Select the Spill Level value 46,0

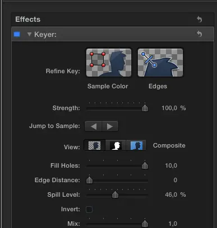point(171,194)
